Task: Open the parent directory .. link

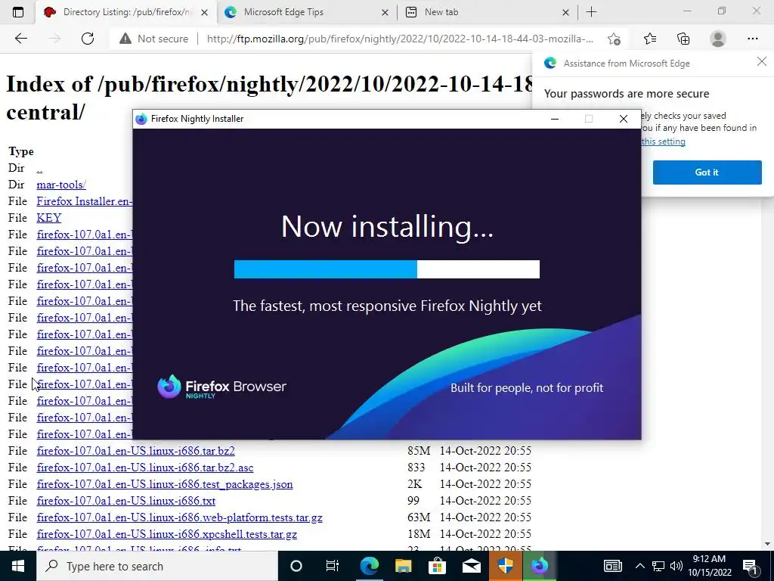Action: click(39, 169)
